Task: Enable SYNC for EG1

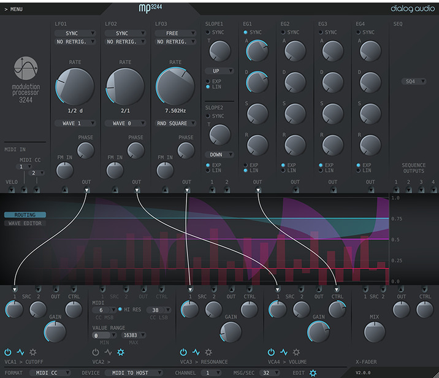Action: pyautogui.click(x=246, y=33)
